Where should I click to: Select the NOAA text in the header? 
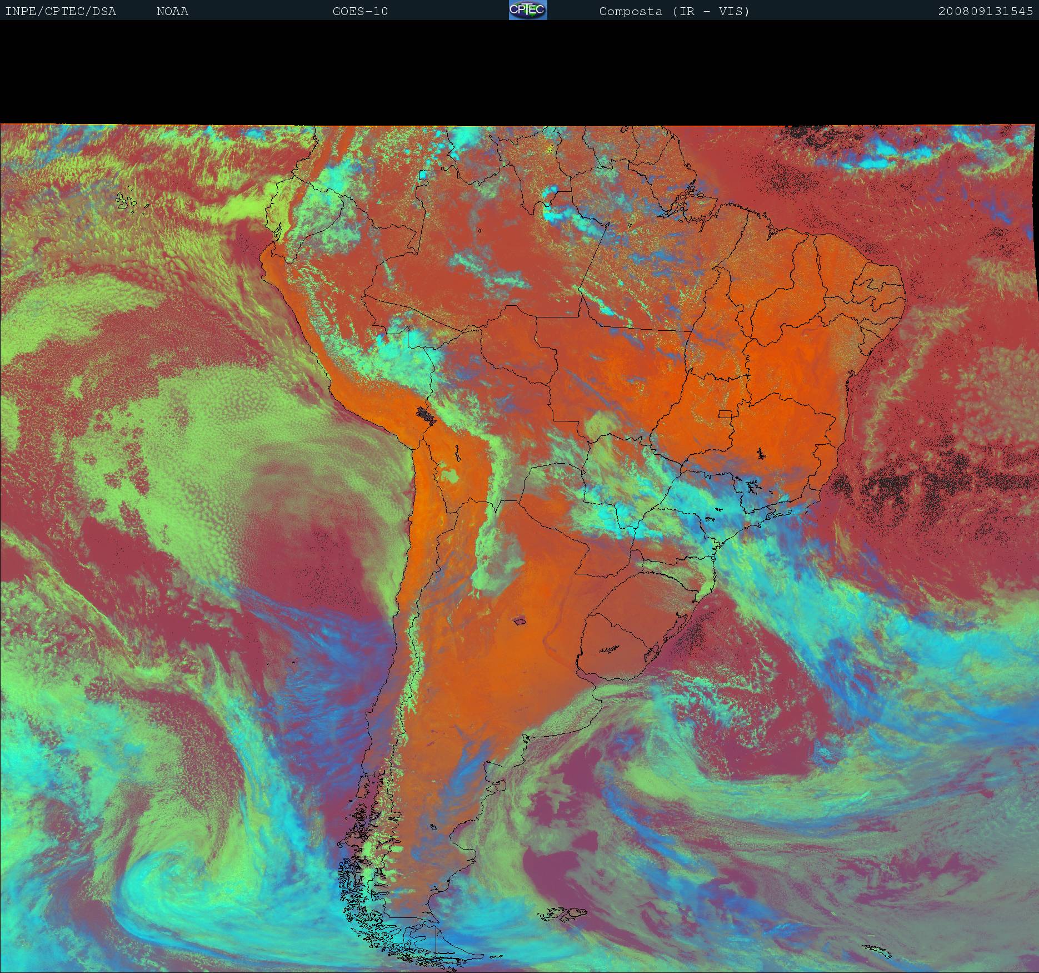click(x=172, y=12)
